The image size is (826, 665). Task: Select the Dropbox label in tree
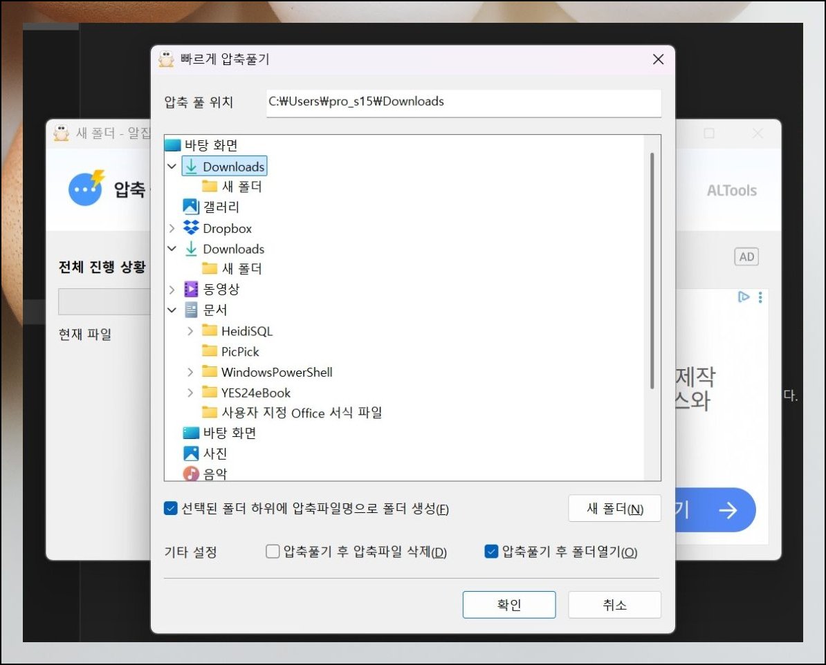[227, 229]
